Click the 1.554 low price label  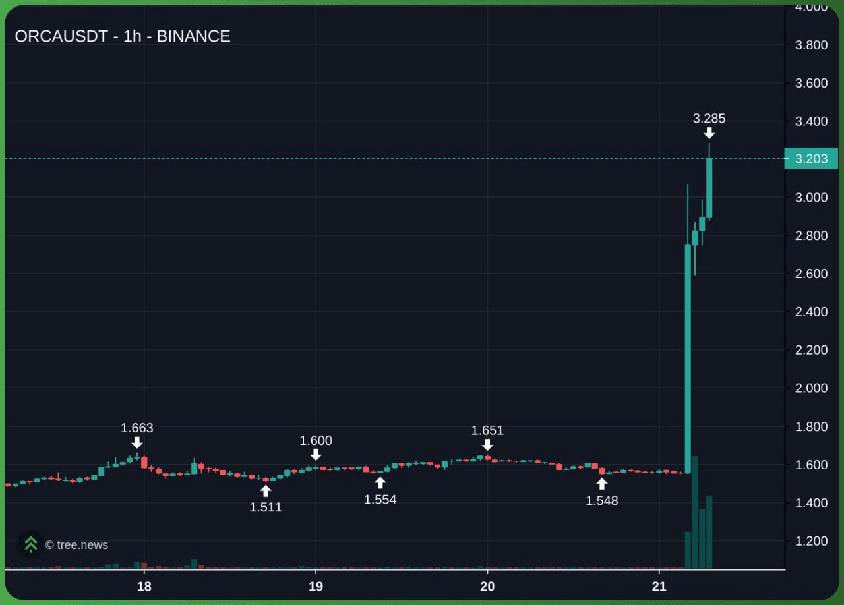pos(380,500)
